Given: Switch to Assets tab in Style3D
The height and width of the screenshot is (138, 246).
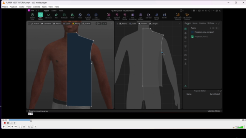Looking at the screenshot, I should coord(54,11).
